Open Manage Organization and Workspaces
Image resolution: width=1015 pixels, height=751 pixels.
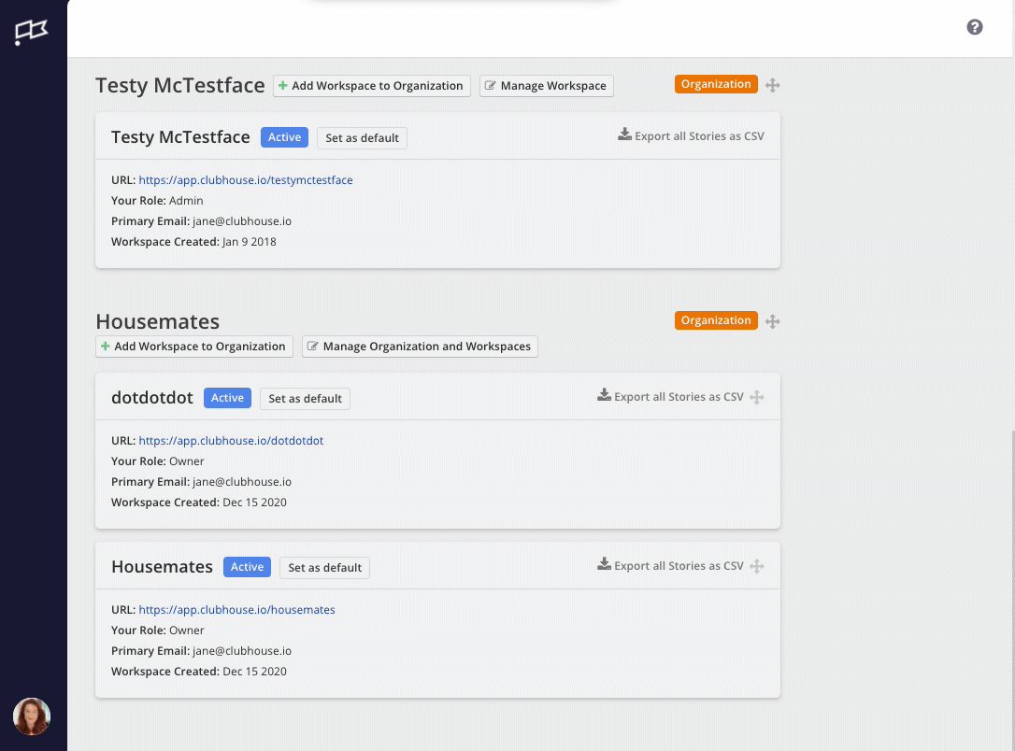click(420, 347)
